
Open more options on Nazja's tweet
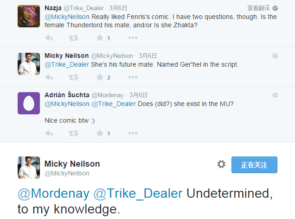[x=133, y=38]
